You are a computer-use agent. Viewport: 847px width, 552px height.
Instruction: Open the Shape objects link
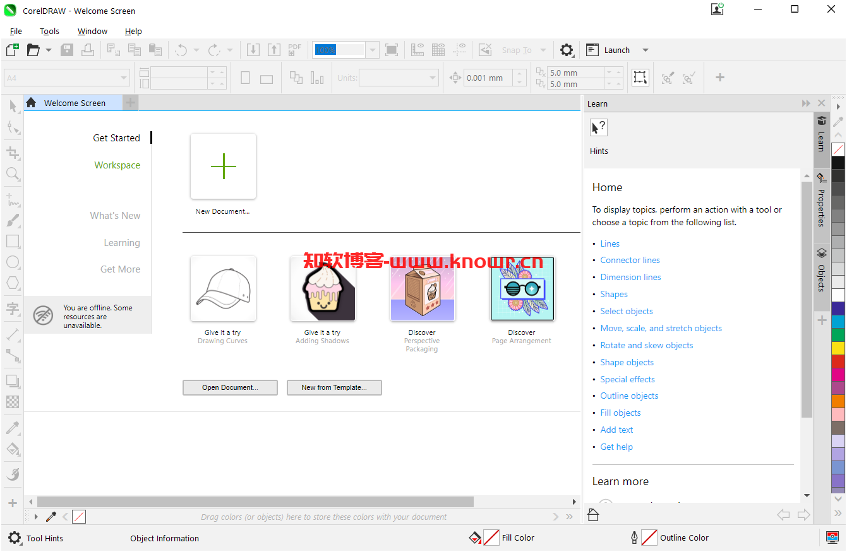coord(627,362)
